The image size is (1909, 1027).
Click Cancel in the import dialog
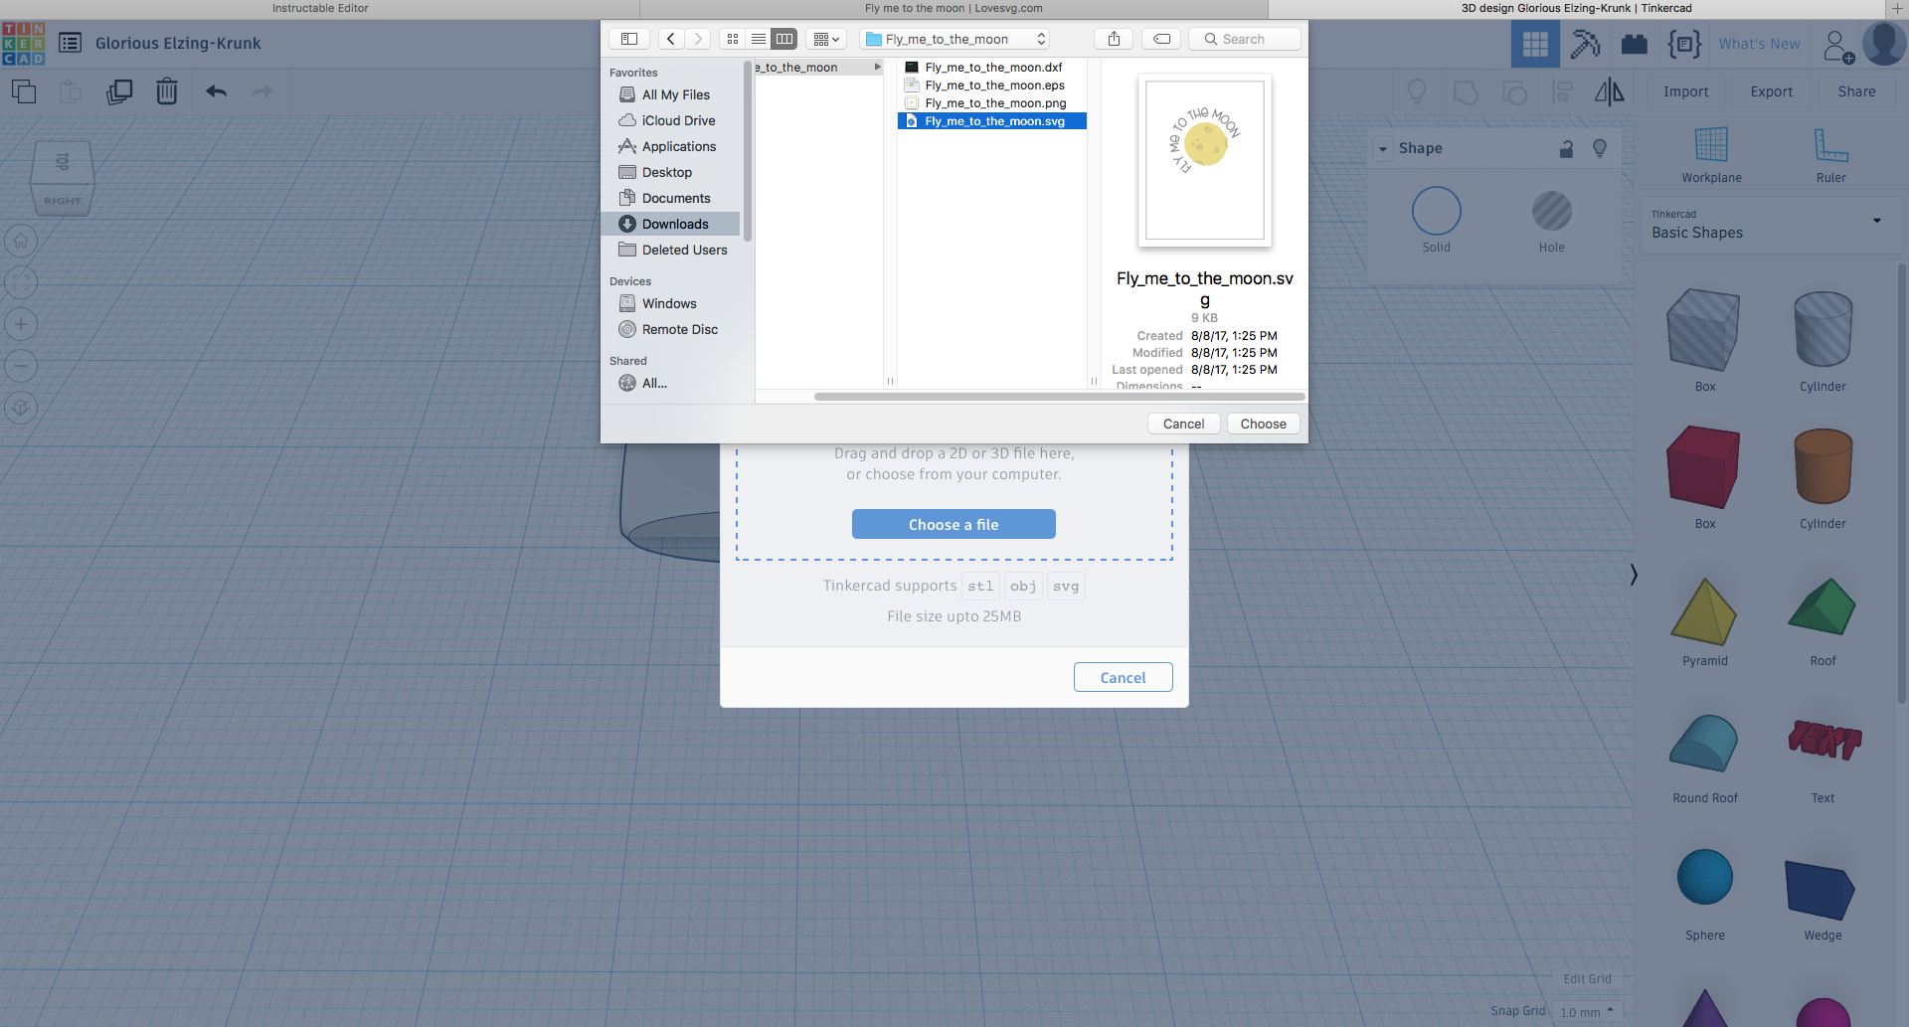[x=1123, y=677]
